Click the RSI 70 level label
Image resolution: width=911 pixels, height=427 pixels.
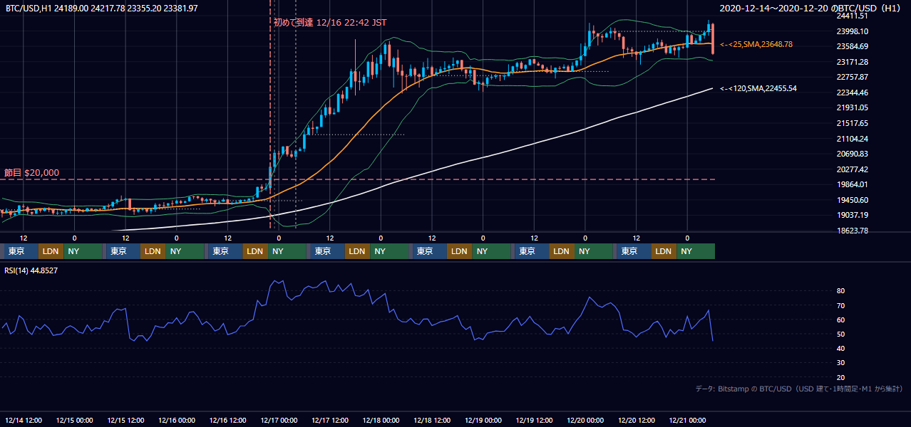point(840,305)
